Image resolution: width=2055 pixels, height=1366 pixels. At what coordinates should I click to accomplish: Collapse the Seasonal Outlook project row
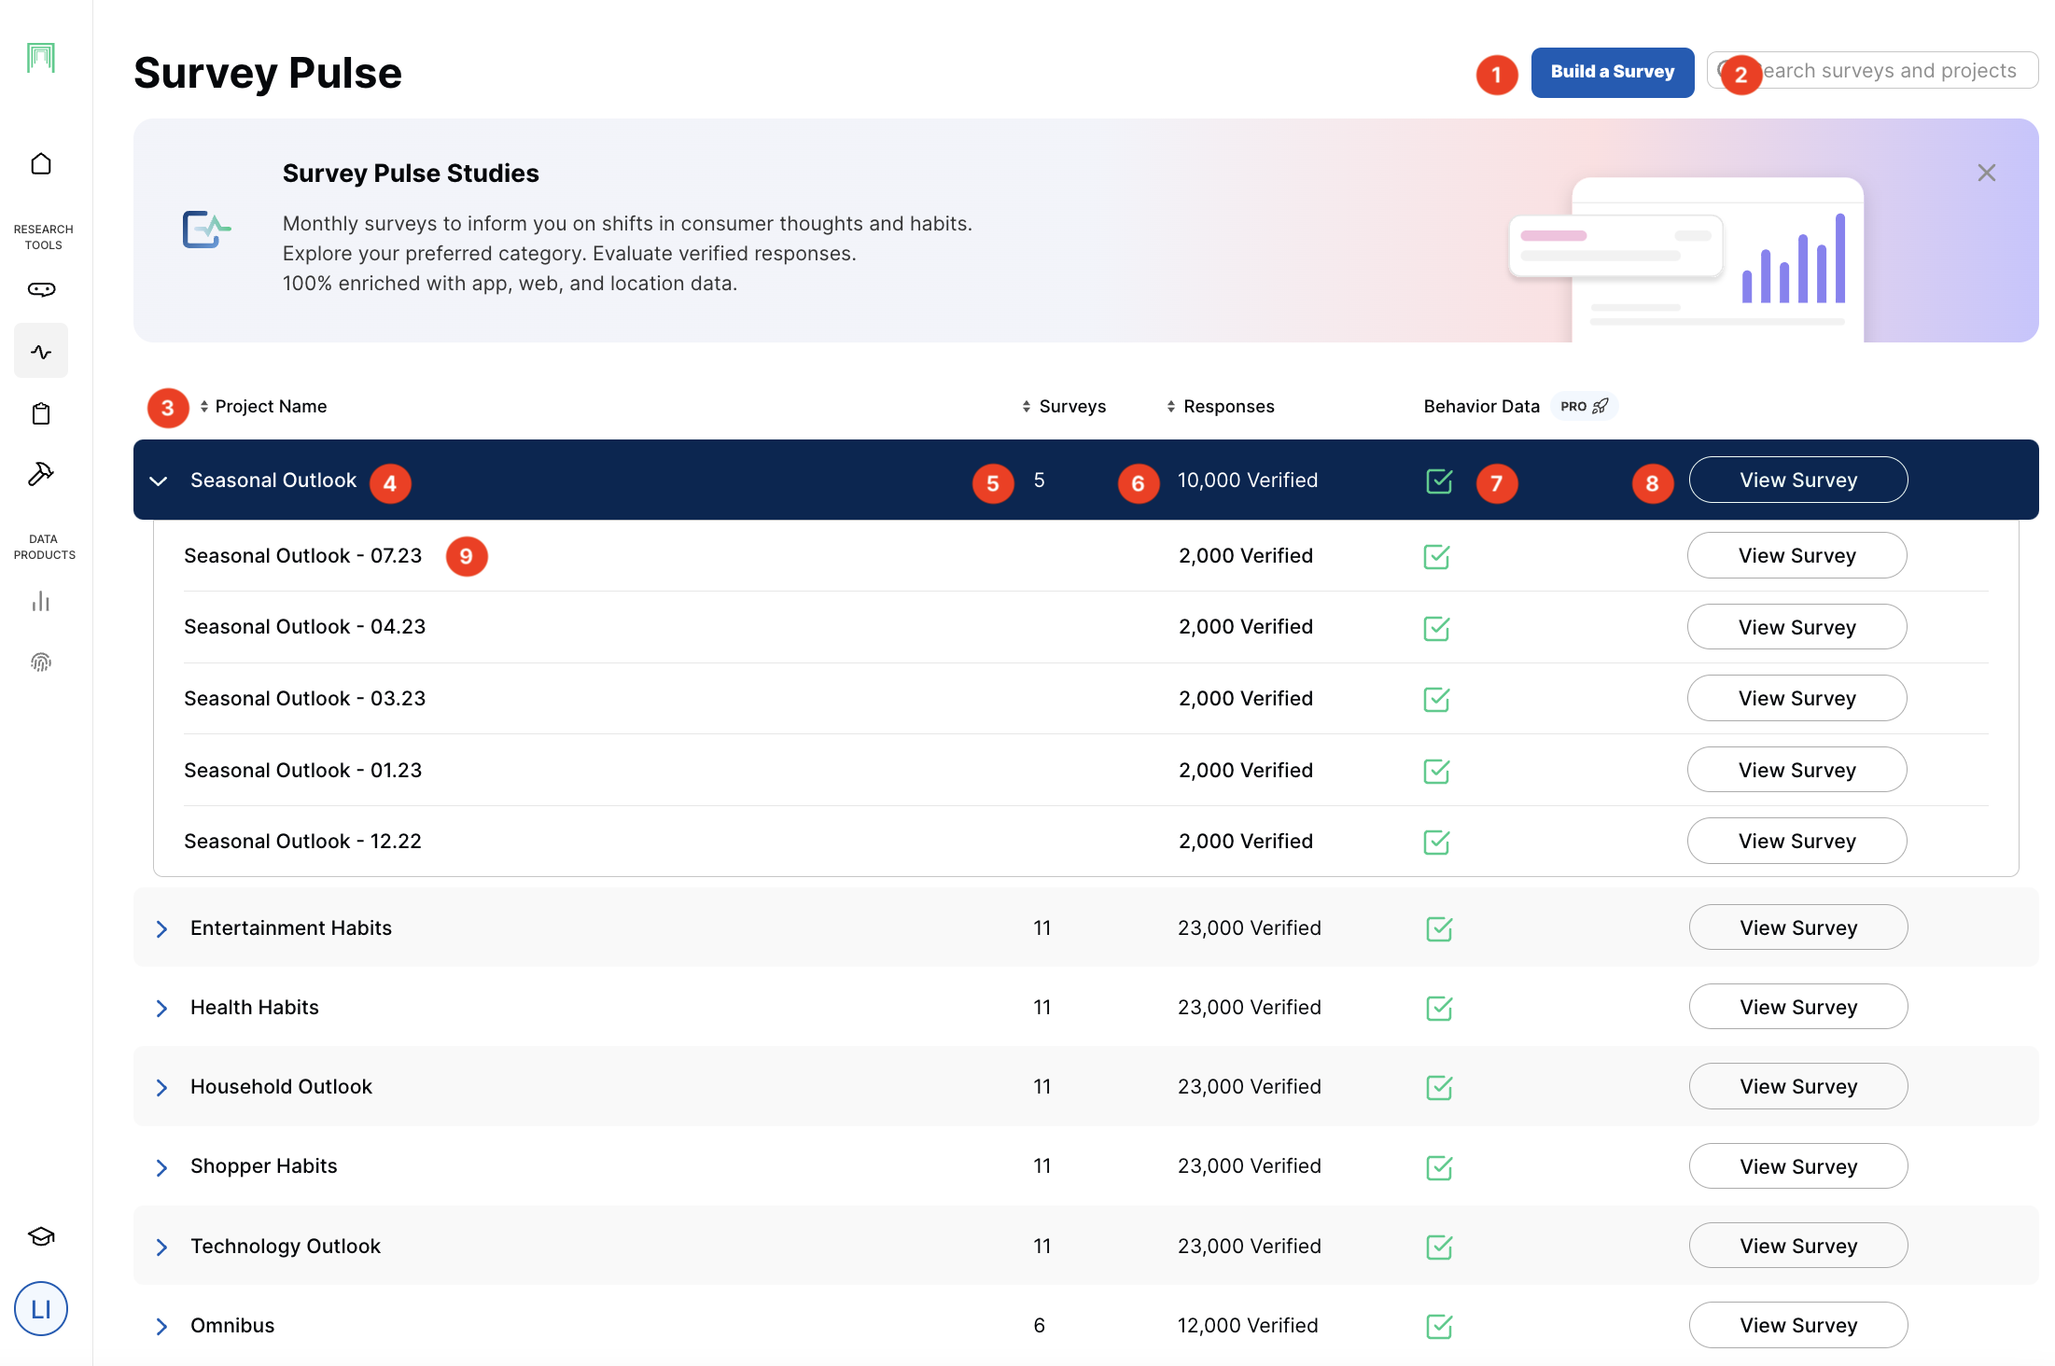[159, 481]
